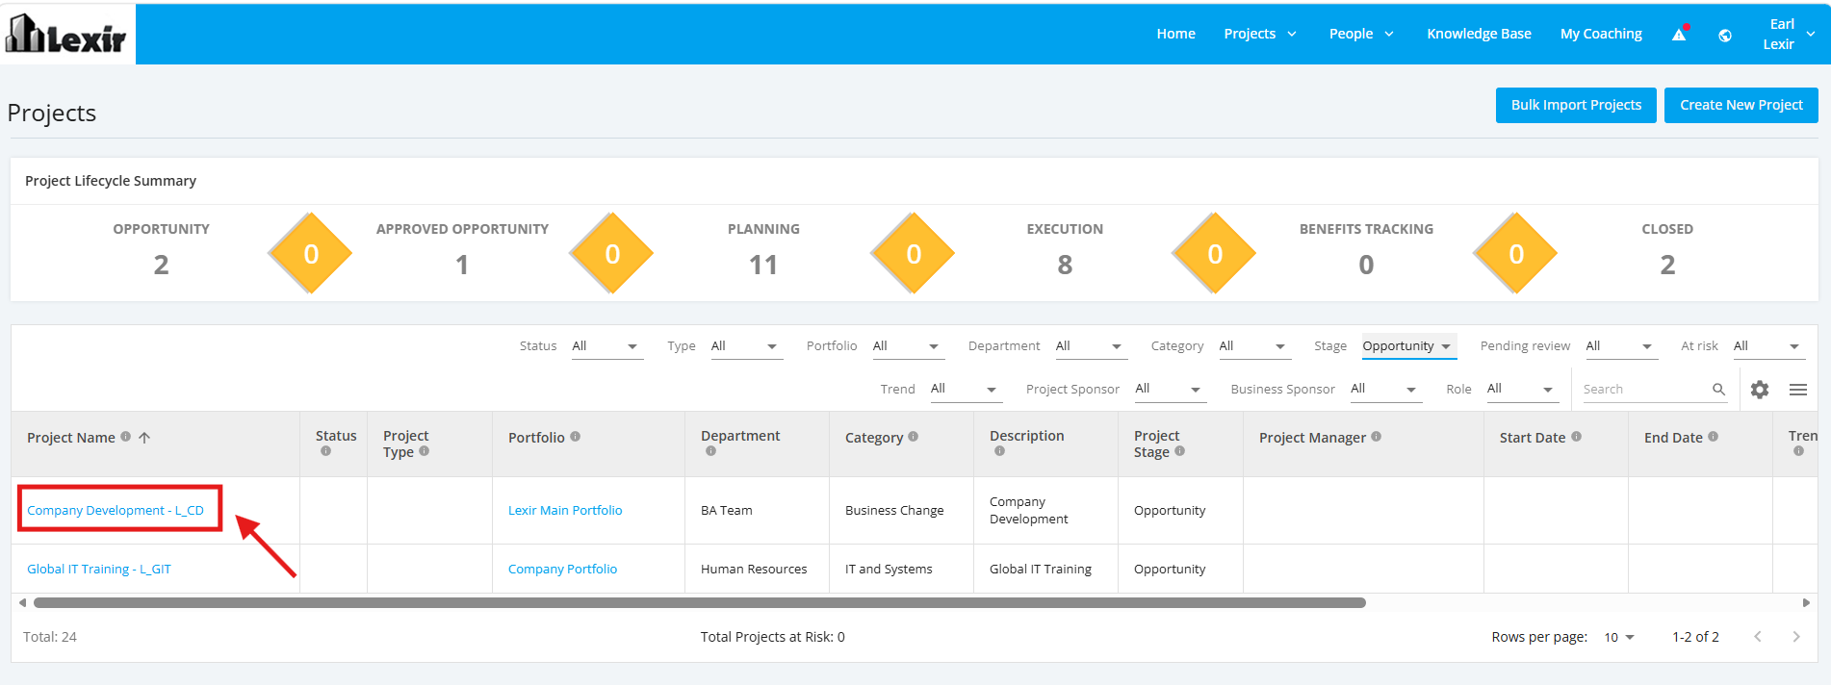Viewport: 1831px width, 685px height.
Task: Click Create New Project button
Action: pos(1741,105)
